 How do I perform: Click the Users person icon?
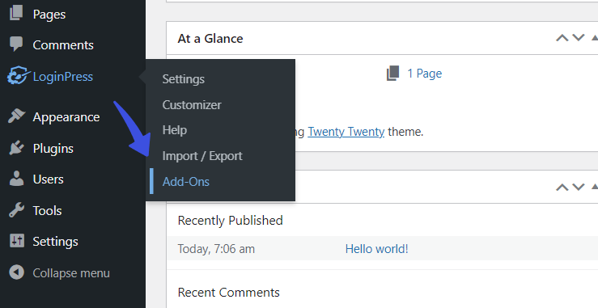pos(16,179)
